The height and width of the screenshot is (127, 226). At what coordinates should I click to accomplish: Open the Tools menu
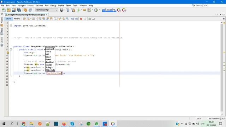(75, 6)
